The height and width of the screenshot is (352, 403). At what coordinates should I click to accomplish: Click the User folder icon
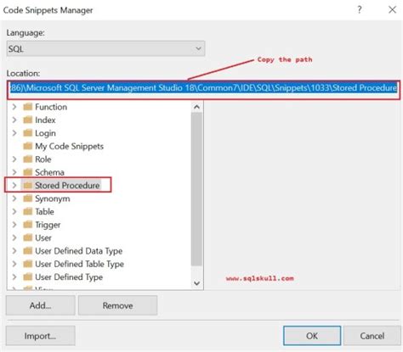[27, 237]
